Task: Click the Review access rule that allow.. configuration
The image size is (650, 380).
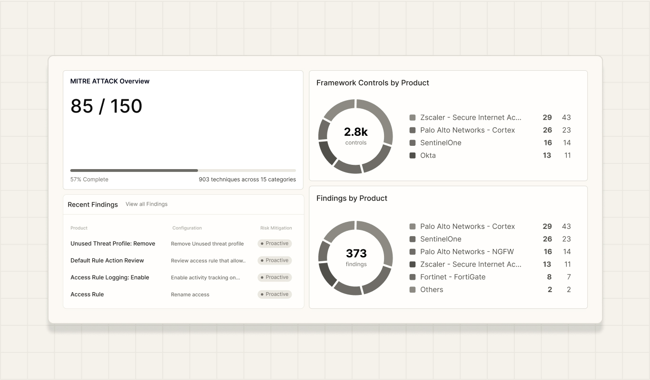Action: tap(208, 261)
